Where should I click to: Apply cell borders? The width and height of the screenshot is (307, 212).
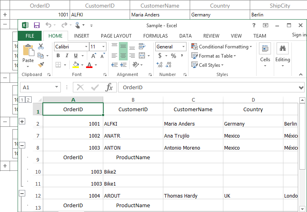pyautogui.click(x=58, y=64)
